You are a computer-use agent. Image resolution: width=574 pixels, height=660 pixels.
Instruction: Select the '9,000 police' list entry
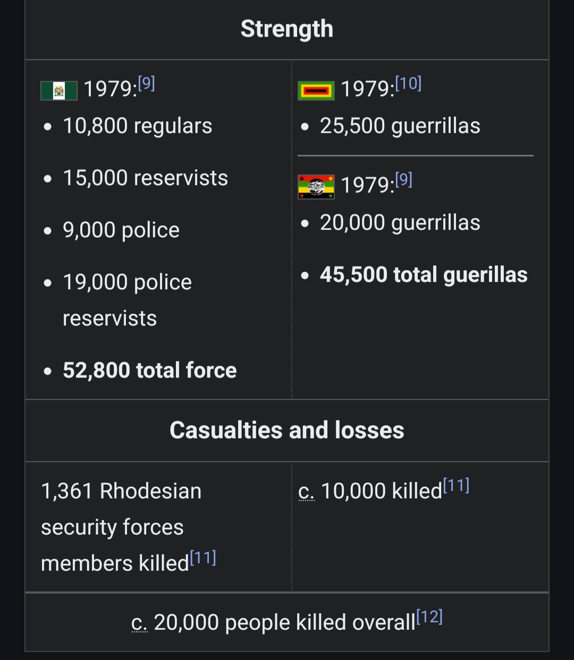pos(121,230)
